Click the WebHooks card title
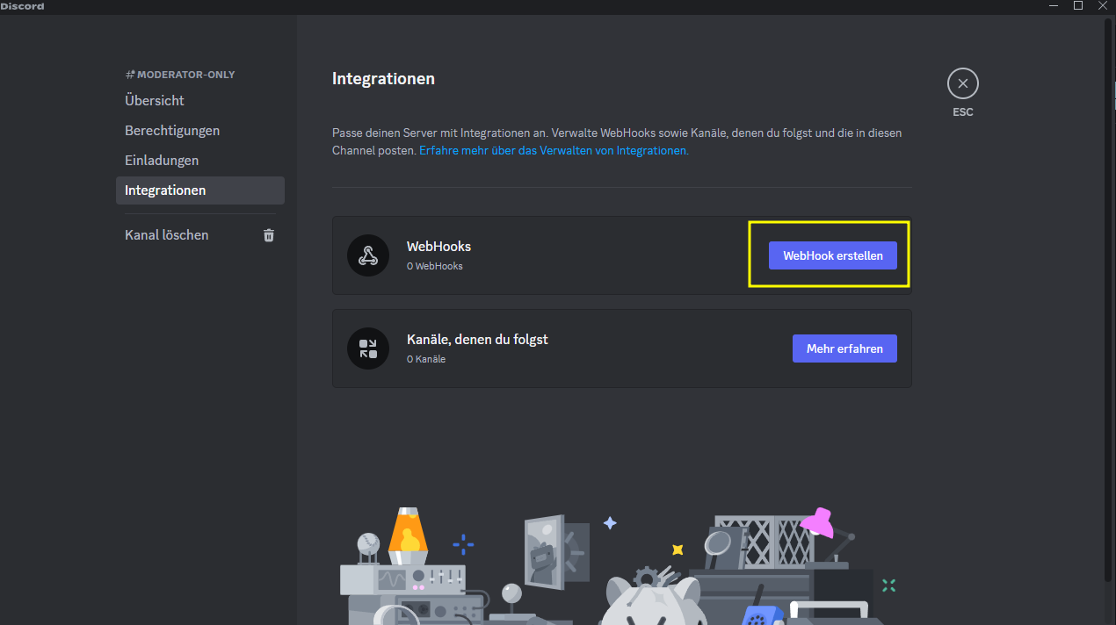This screenshot has width=1116, height=625. pos(438,247)
